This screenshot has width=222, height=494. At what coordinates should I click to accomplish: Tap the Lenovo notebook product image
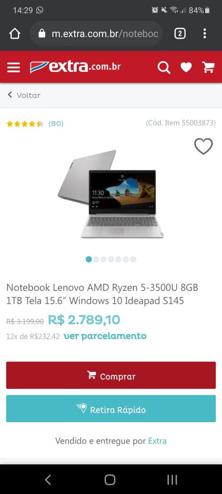111,194
